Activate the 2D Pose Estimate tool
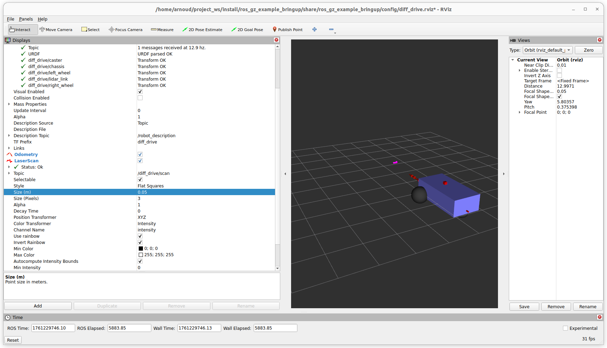607x348 pixels. click(202, 30)
